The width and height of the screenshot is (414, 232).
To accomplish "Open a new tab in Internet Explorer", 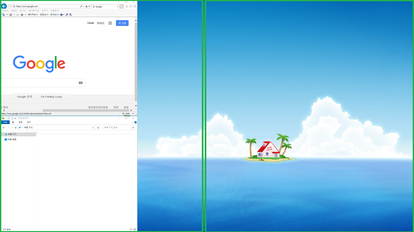I will (x=122, y=6).
